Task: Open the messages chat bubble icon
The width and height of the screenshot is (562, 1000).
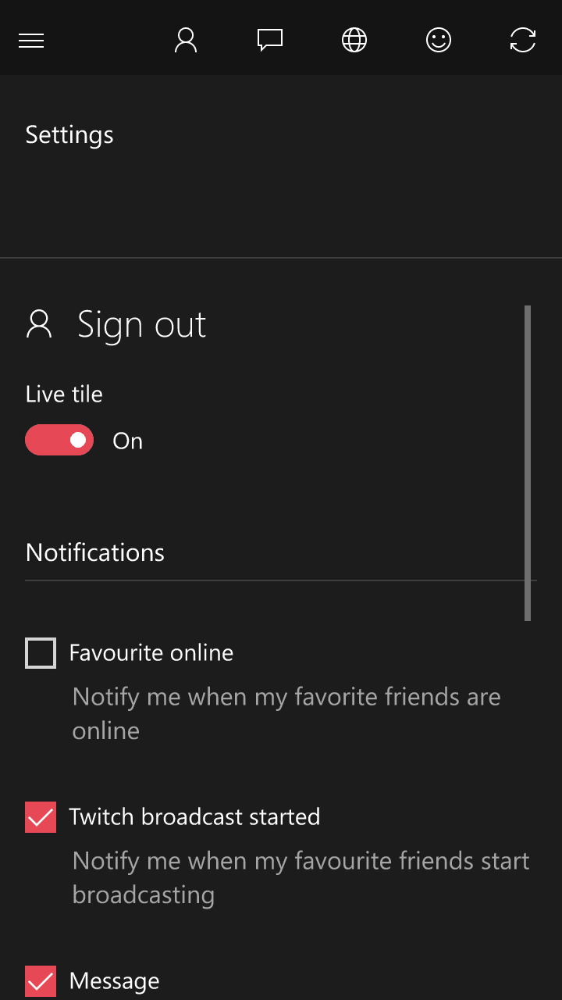Action: point(270,40)
